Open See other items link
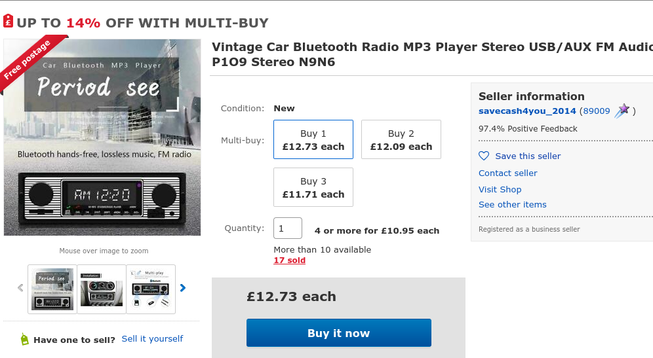653x358 pixels. [x=513, y=204]
